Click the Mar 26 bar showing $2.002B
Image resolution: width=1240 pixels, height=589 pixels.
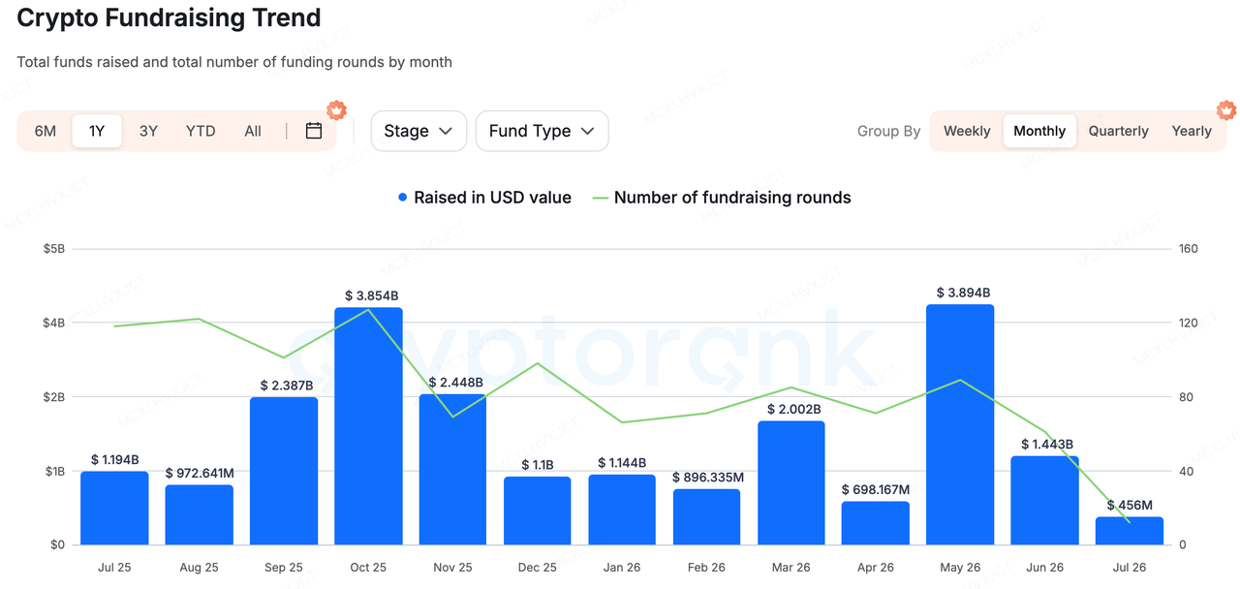[790, 482]
